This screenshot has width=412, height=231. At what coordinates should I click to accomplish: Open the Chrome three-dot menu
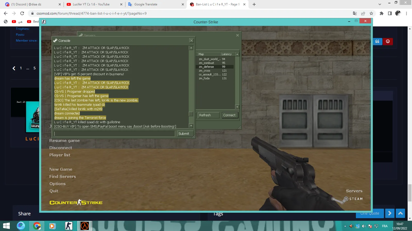(406, 13)
